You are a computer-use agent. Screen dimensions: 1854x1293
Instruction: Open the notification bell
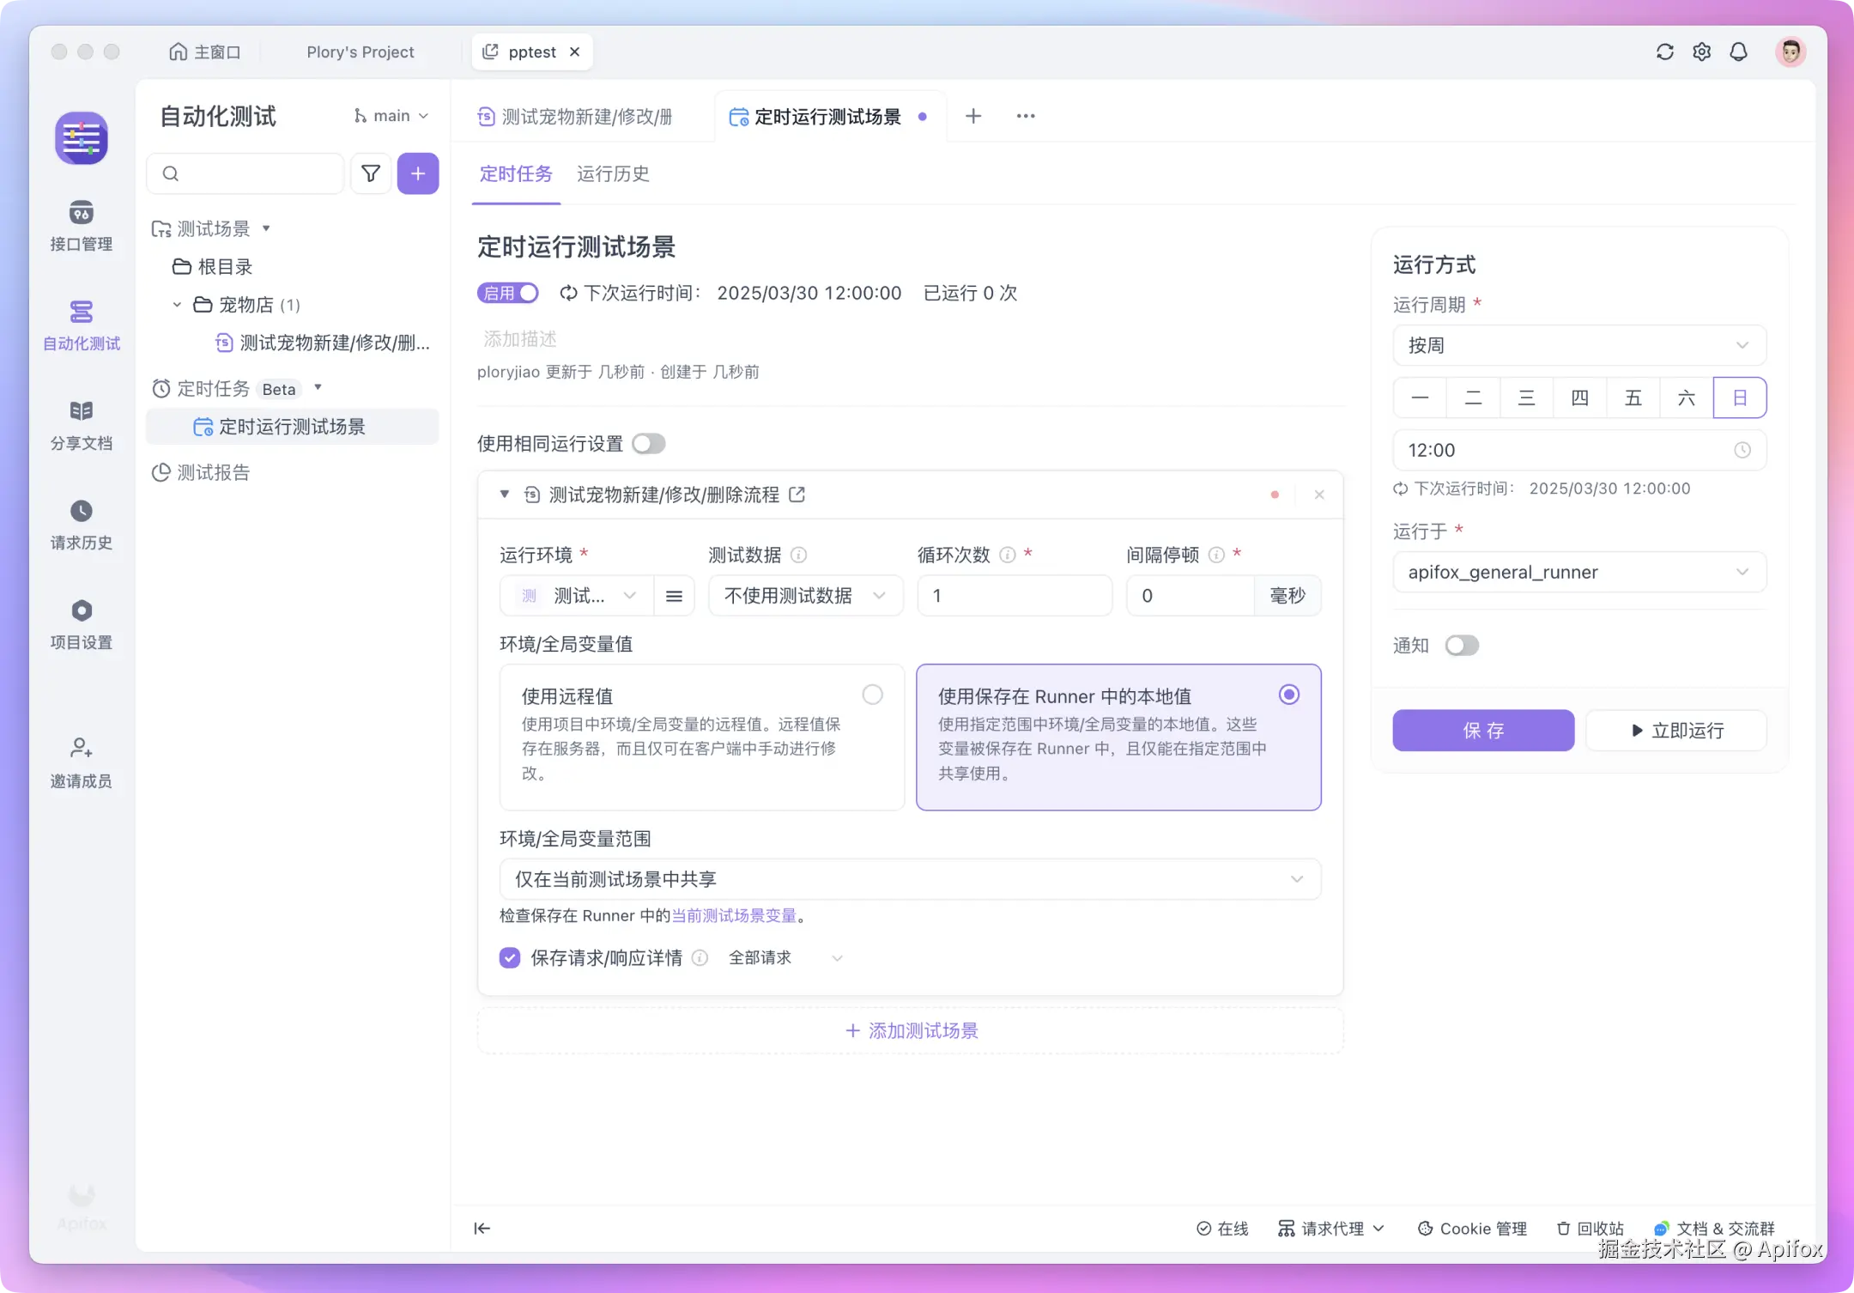[x=1738, y=52]
